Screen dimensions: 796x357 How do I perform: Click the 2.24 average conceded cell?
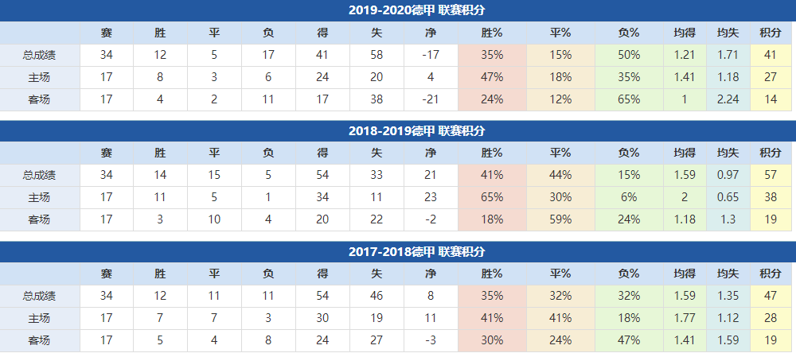(x=727, y=99)
